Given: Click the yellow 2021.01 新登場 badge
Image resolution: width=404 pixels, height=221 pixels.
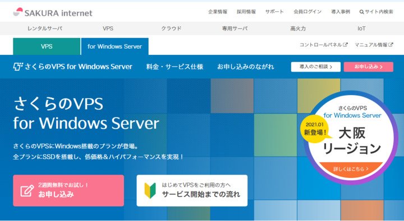Looking at the screenshot, I should click(x=314, y=129).
